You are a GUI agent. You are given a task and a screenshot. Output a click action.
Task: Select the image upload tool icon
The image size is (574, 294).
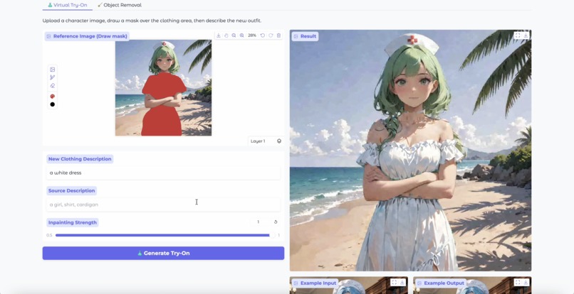tap(53, 70)
